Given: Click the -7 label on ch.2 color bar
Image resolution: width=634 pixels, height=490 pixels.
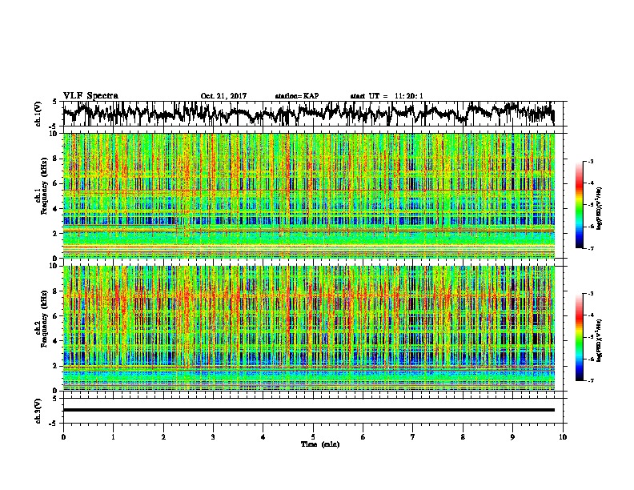Looking at the screenshot, I should 591,381.
